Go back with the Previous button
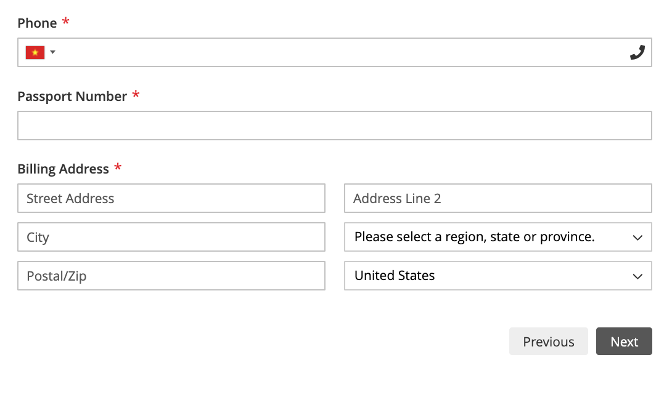The image size is (672, 400). click(549, 342)
